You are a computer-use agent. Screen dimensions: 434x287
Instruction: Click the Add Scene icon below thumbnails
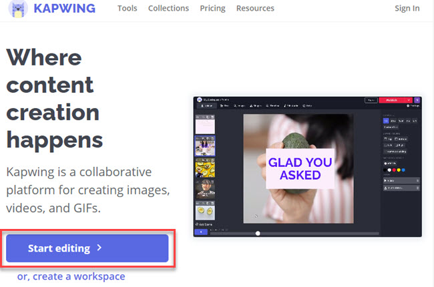(x=204, y=224)
